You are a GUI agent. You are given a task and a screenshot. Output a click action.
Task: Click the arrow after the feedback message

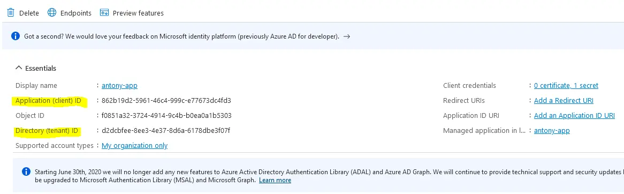347,36
